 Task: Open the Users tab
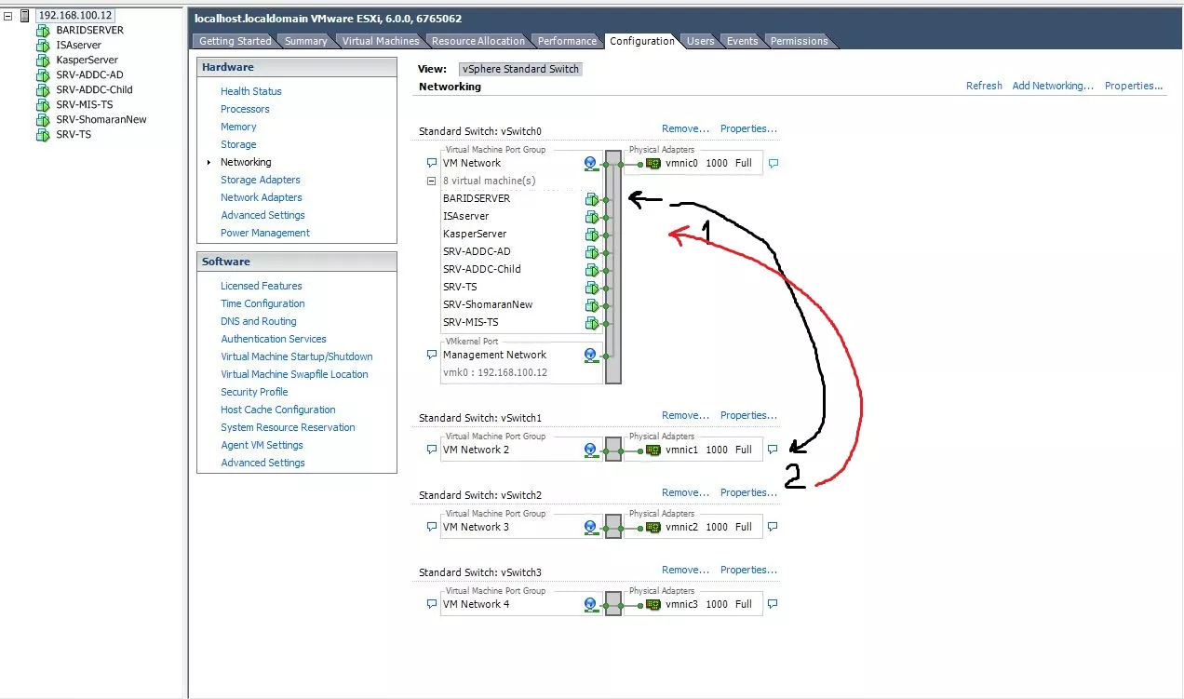(x=700, y=41)
